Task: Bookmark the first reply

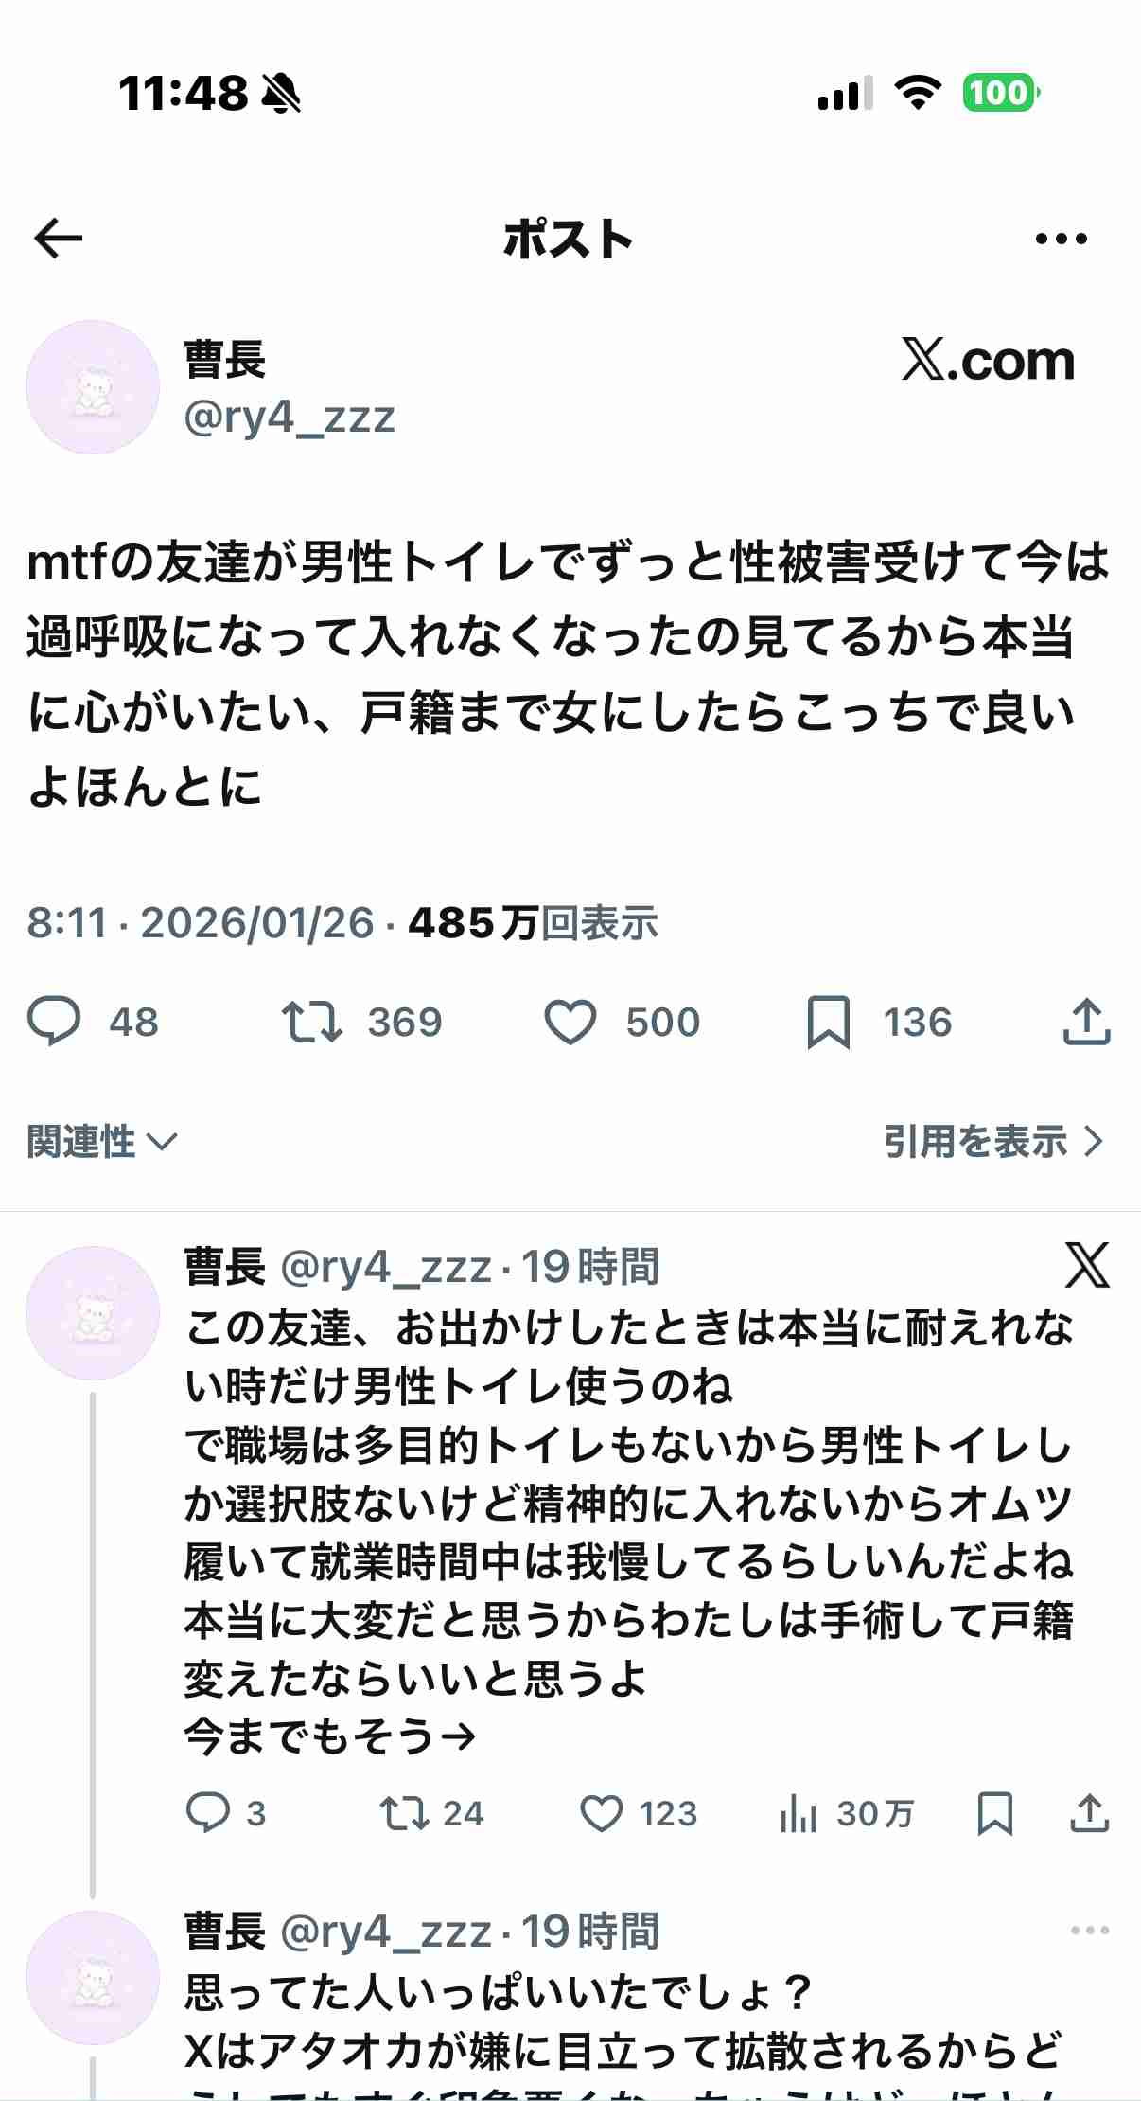Action: pos(993,1814)
